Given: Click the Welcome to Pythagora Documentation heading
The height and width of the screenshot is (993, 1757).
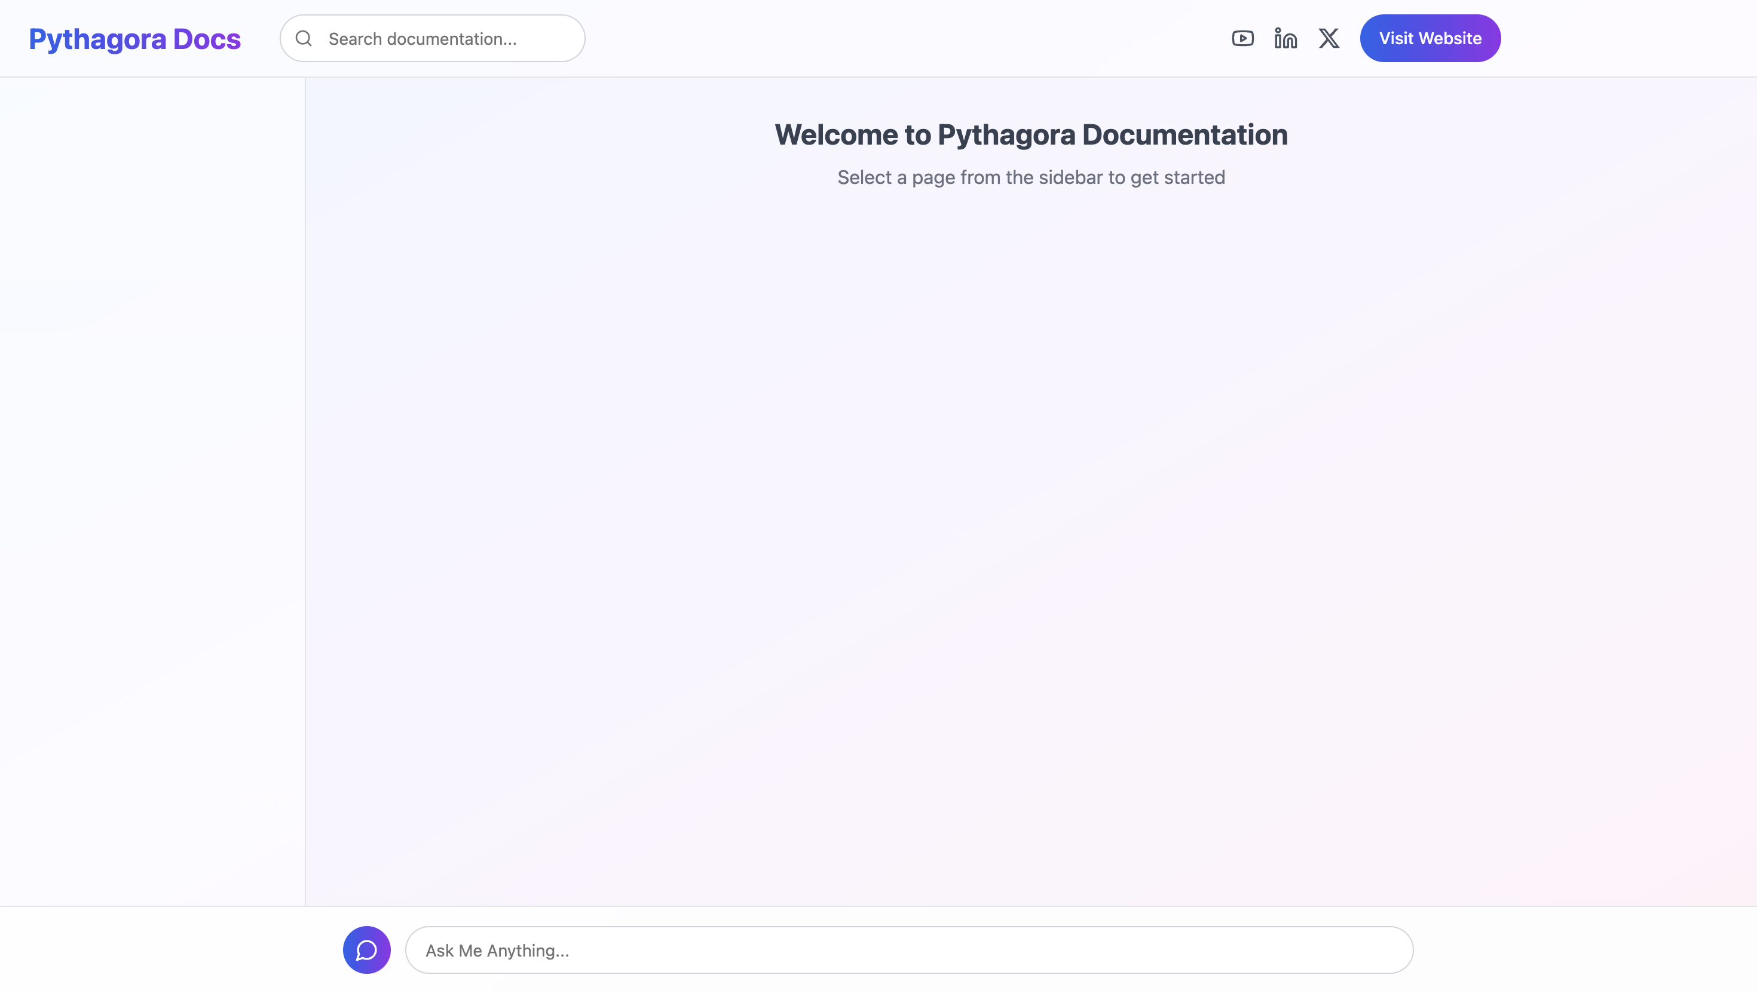Looking at the screenshot, I should pyautogui.click(x=1031, y=134).
